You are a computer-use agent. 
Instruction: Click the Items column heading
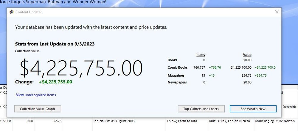pyautogui.click(x=201, y=55)
